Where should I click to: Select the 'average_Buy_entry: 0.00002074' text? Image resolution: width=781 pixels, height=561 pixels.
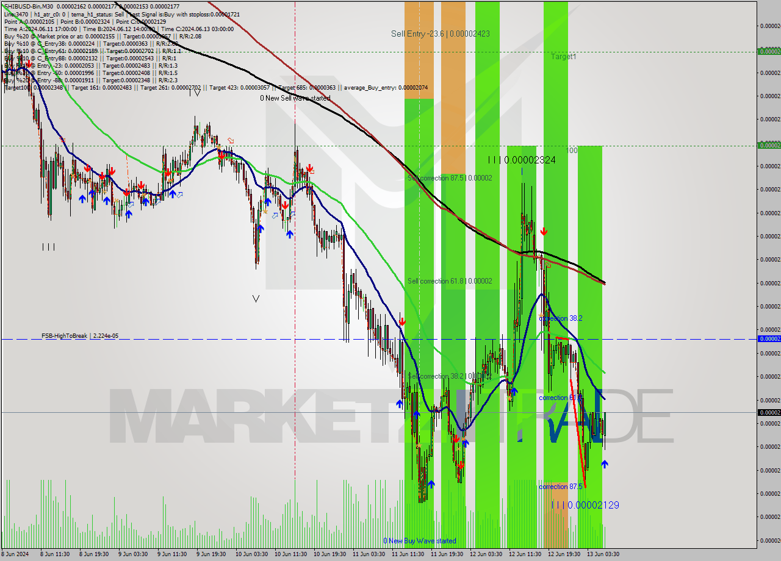point(386,87)
